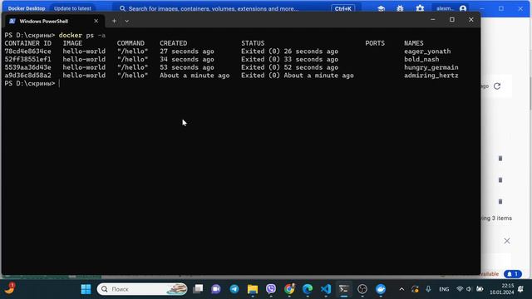
Task: Open Windows notification center bell
Action: click(520, 289)
